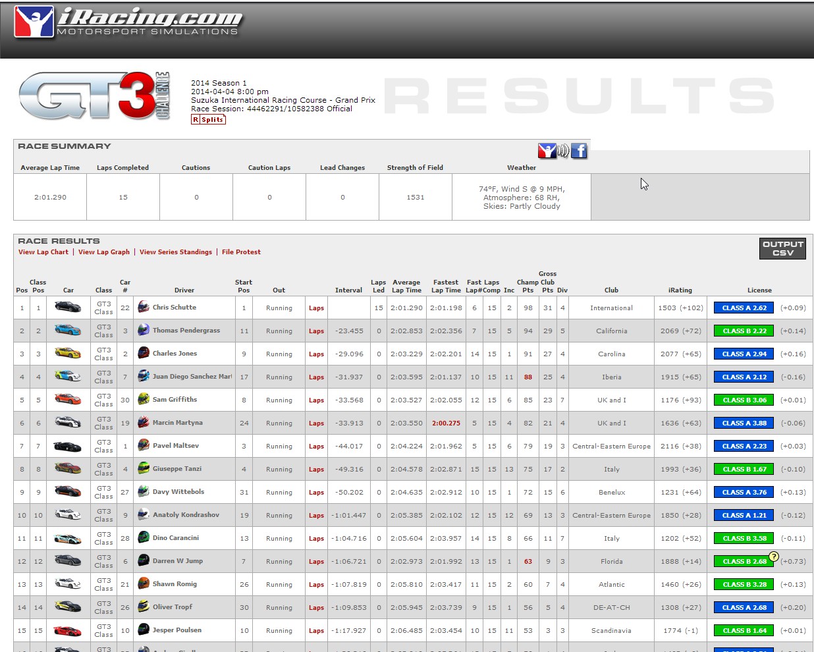Click the help question mark near Darren W Jump's license
Viewport: 814px width, 652px height.
pos(774,557)
